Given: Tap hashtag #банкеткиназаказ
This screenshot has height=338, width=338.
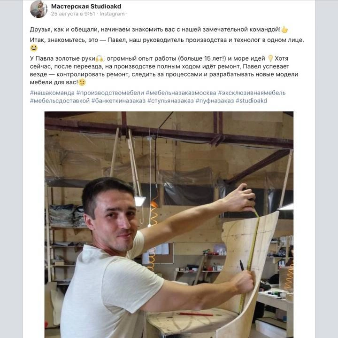Looking at the screenshot, I should pos(118,101).
